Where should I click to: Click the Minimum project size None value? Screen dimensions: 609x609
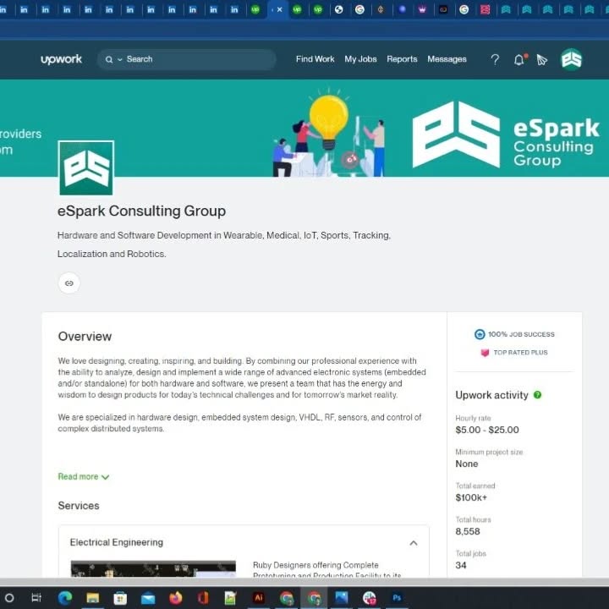coord(466,464)
